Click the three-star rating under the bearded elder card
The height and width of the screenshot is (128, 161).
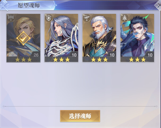click(99, 59)
